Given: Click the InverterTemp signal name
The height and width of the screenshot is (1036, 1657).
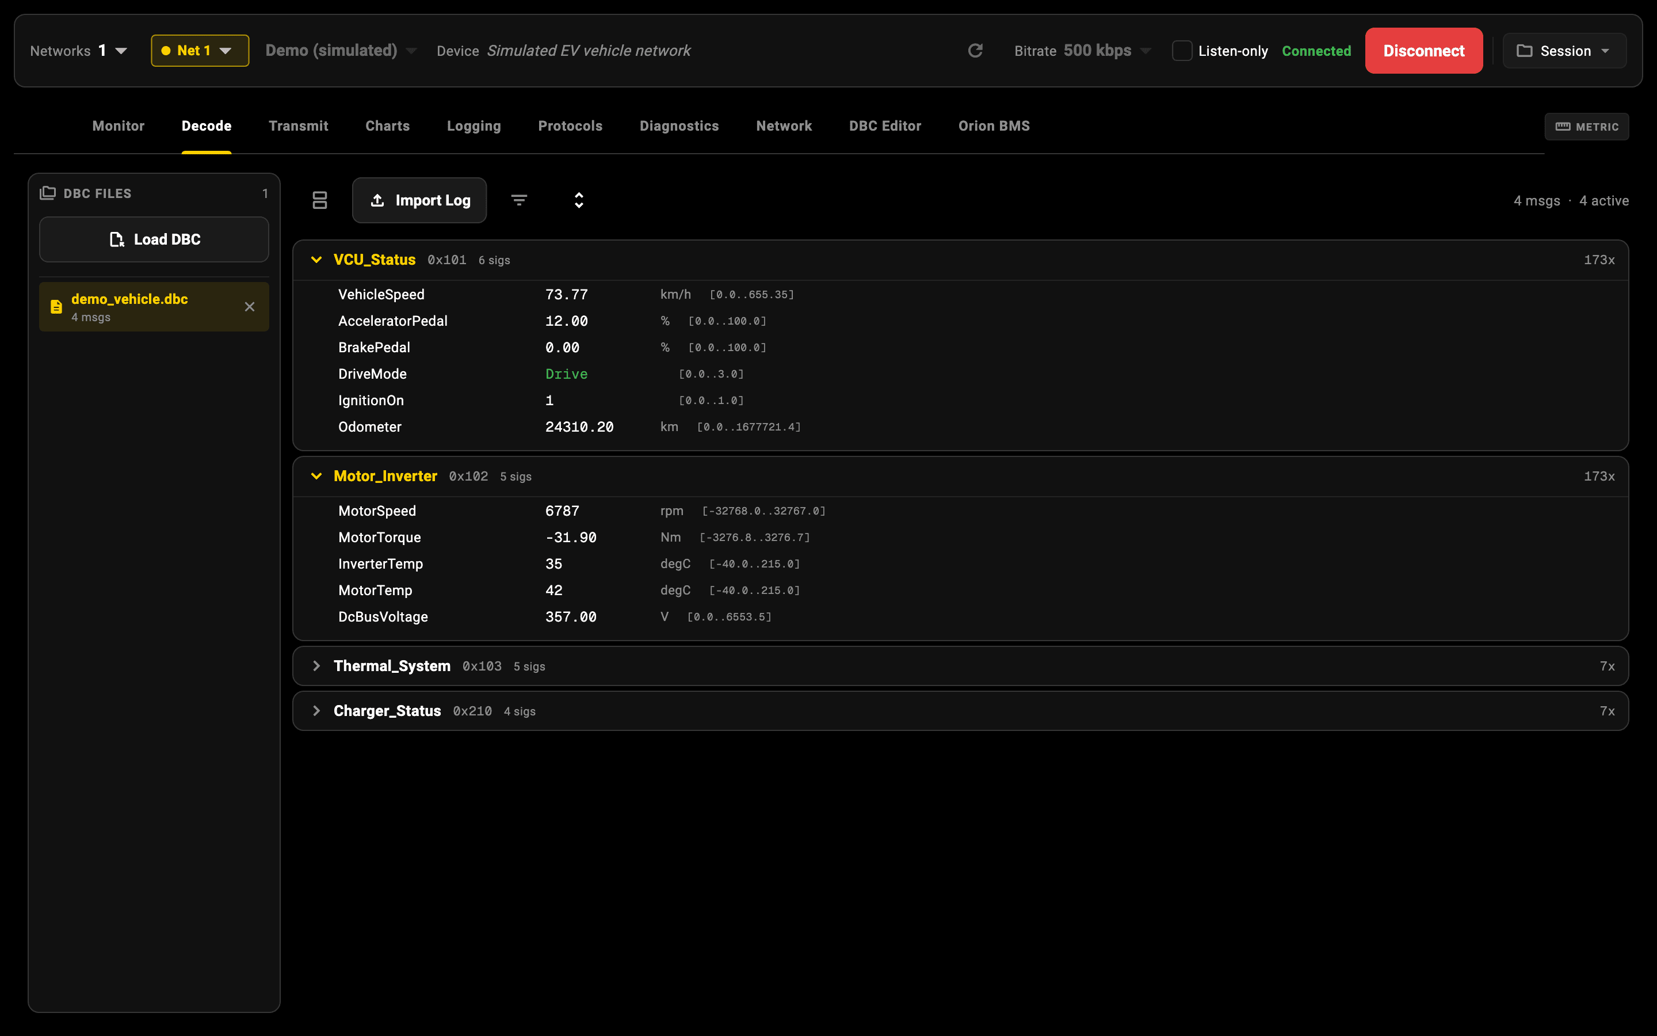Looking at the screenshot, I should [381, 564].
